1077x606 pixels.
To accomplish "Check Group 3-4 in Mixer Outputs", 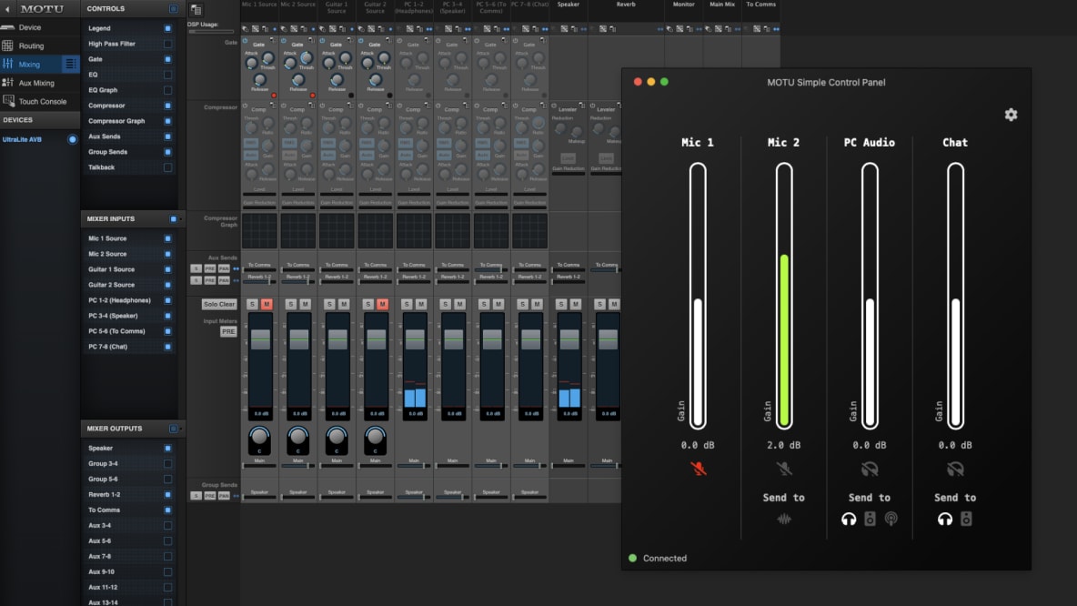I will [x=167, y=464].
